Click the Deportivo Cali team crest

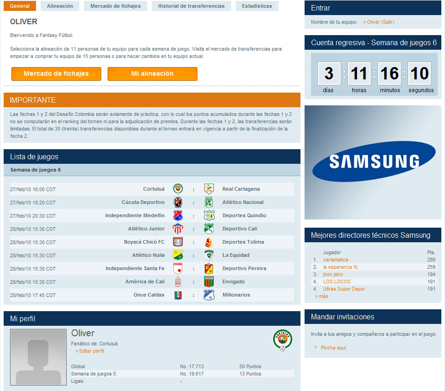pos(209,229)
